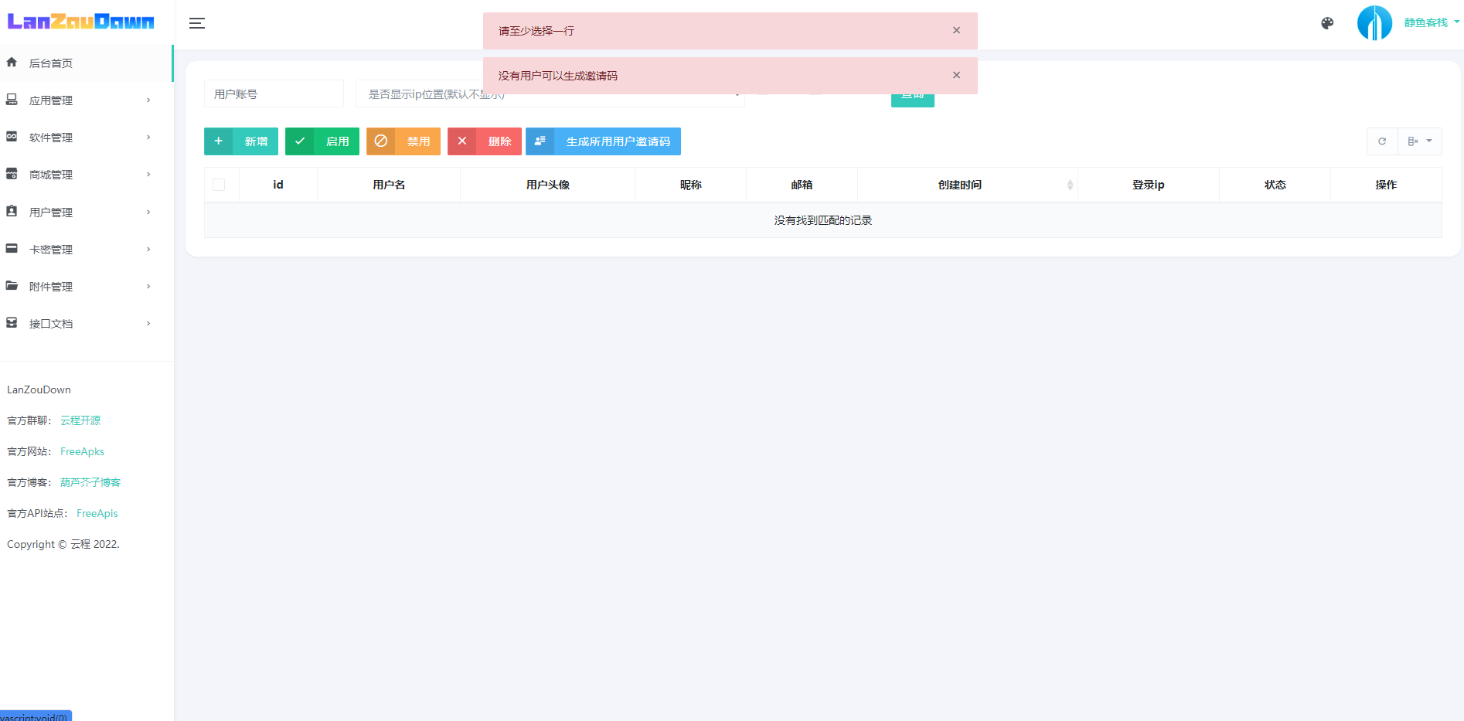This screenshot has height=721, width=1464.
Task: Click the 静鱼客栈 avatar image
Action: coord(1374,22)
